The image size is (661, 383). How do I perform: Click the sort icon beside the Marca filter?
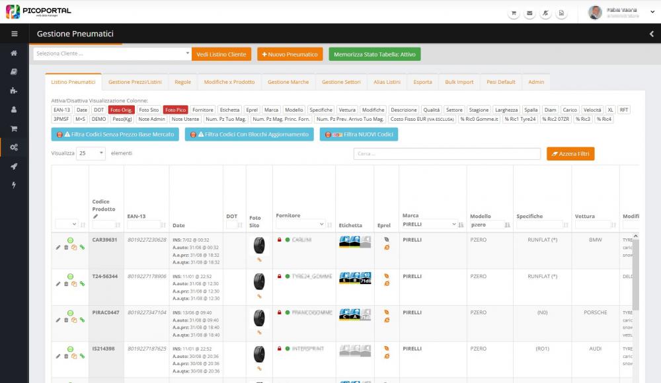[x=461, y=225]
